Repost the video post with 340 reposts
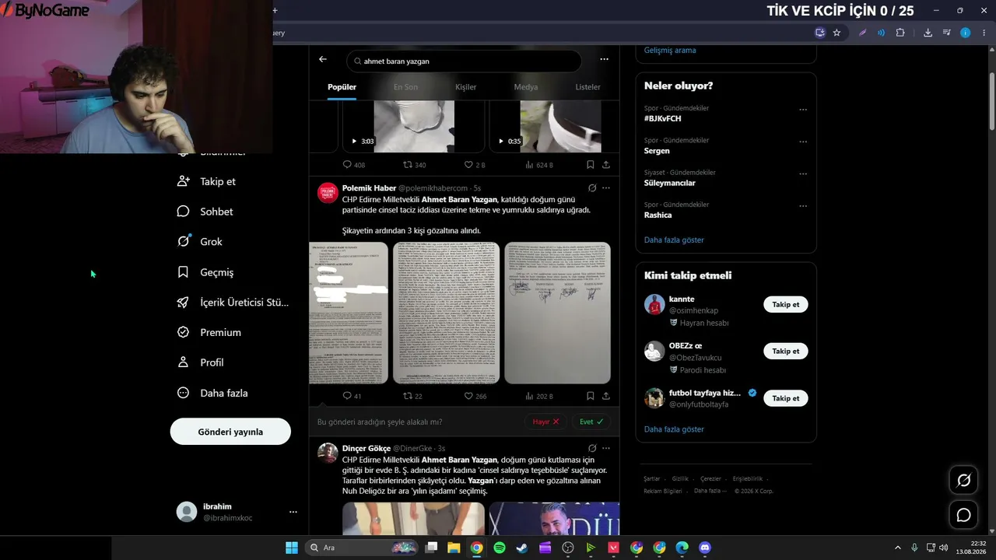This screenshot has width=996, height=560. (414, 165)
